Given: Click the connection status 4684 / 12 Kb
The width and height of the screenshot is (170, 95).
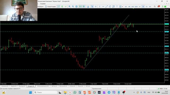Looking at the screenshot, I should [162, 89].
